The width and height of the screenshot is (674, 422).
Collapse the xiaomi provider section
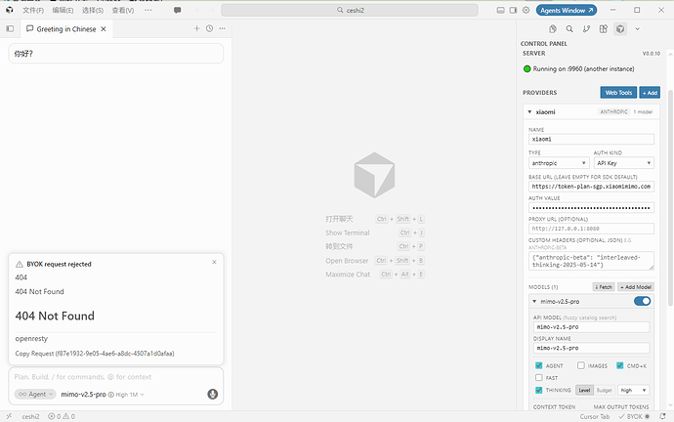(529, 111)
